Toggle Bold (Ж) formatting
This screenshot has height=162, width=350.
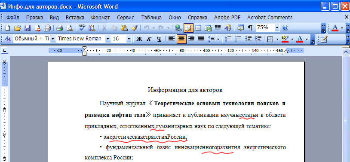[x=139, y=39]
